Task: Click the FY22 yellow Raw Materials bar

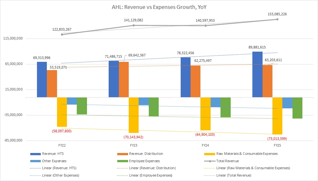Action: coord(62,112)
